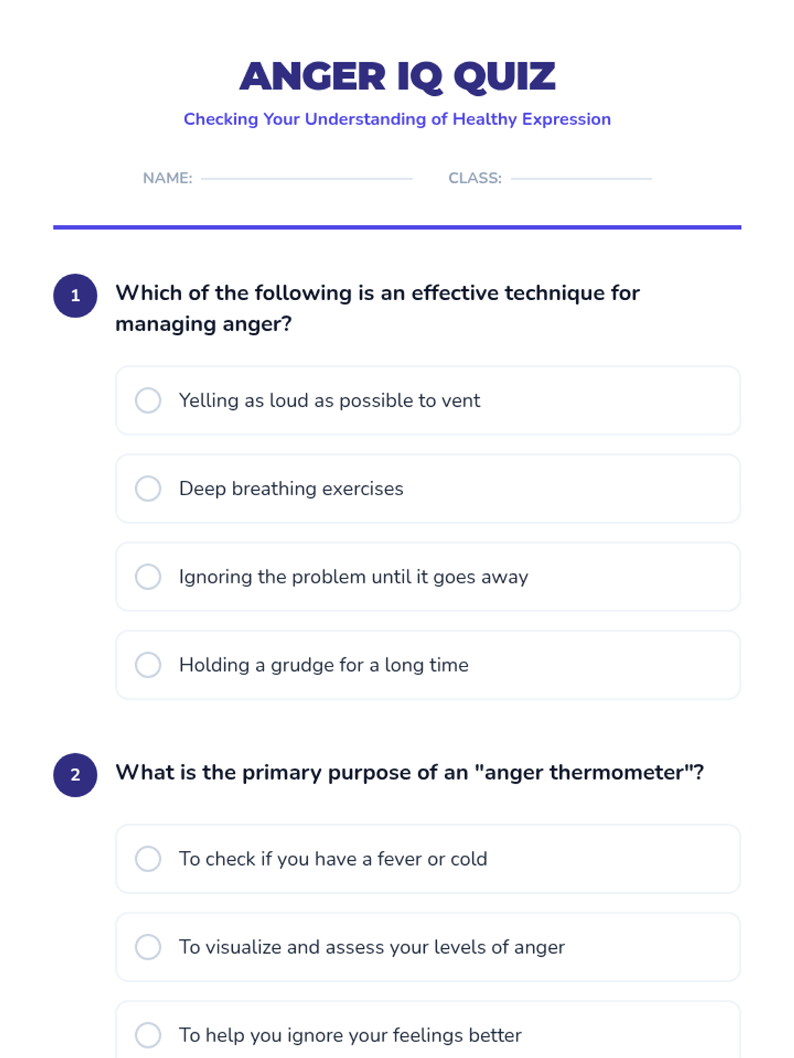
Task: Click the effective technique question text
Action: click(378, 308)
